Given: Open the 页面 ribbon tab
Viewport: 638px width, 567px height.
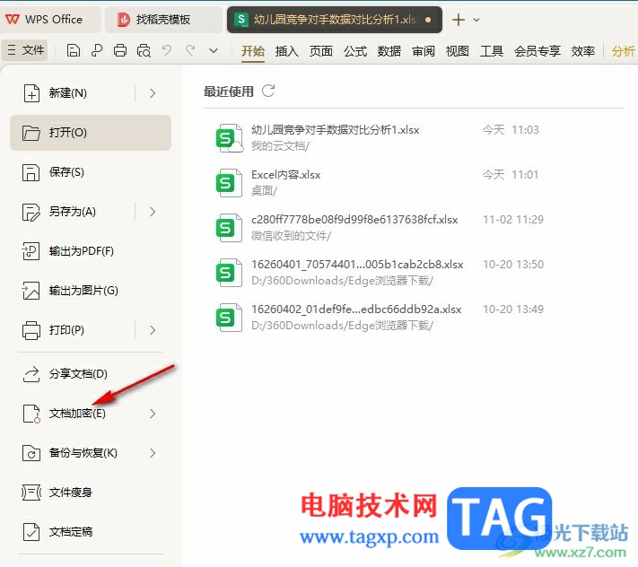Looking at the screenshot, I should click(x=321, y=51).
